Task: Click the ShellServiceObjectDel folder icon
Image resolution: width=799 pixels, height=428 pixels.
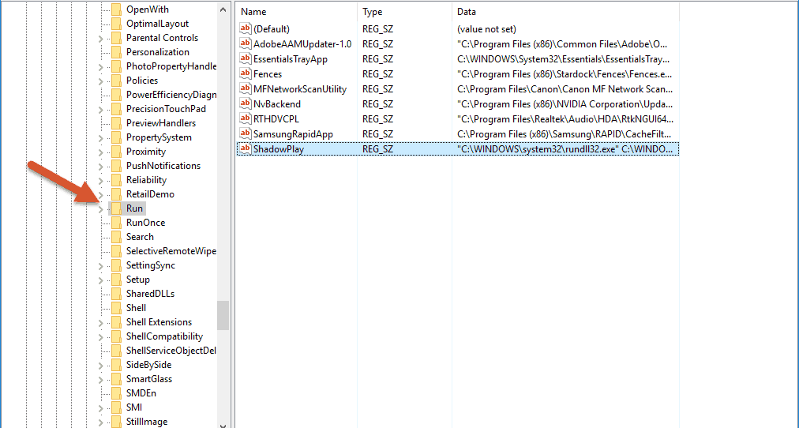Action: tap(116, 351)
